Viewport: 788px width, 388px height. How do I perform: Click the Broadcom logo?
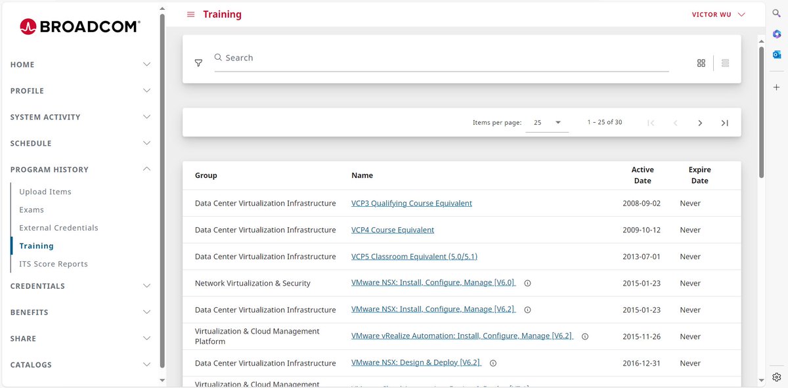point(80,26)
